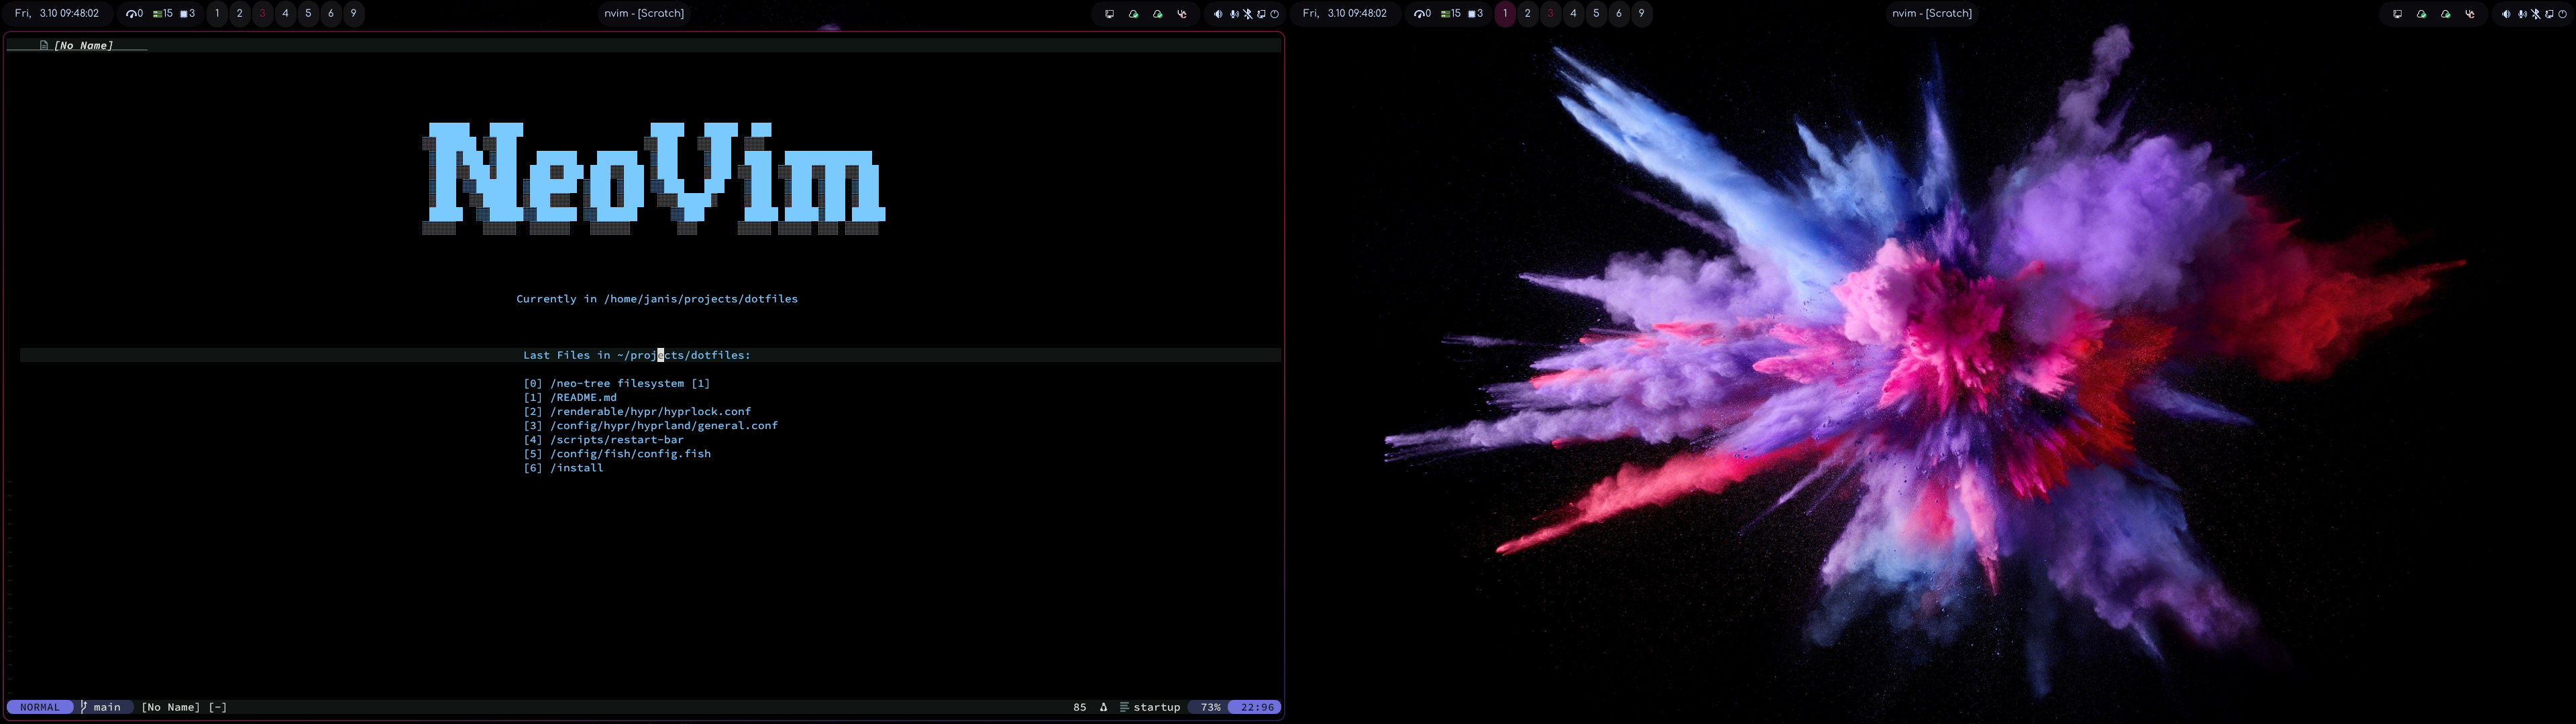Mute the volume via the speaker icon
This screenshot has height=724, width=2576.
tap(1218, 14)
